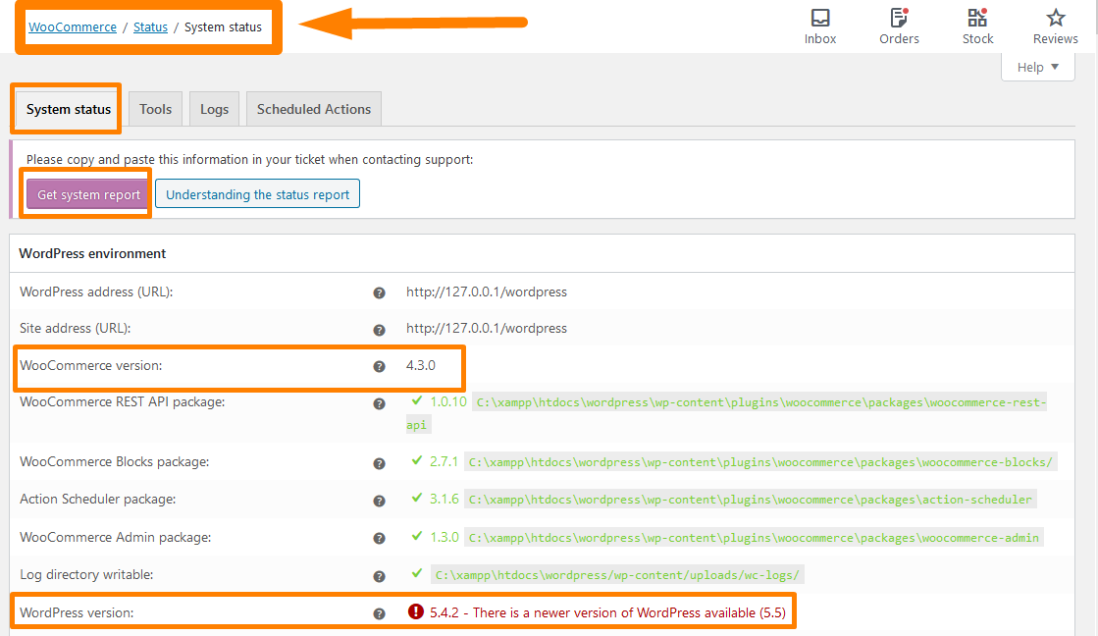The image size is (1098, 636).
Task: Show help tip for Action Scheduler package
Action: tap(379, 501)
